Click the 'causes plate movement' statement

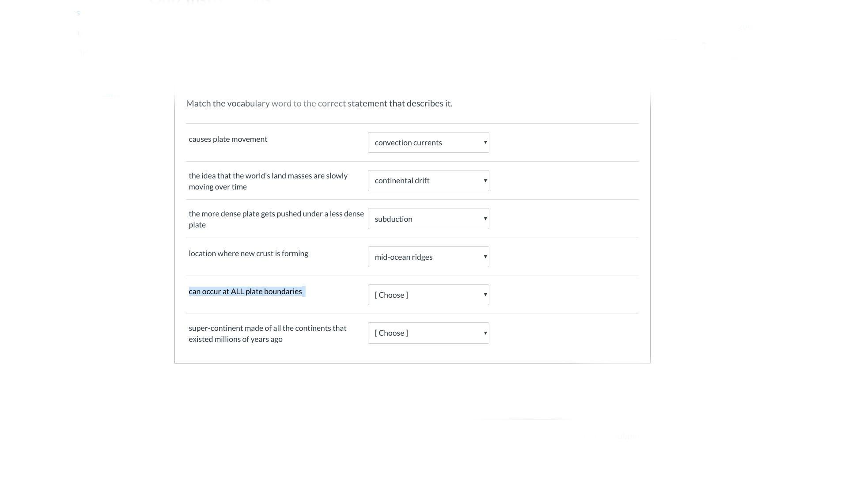(228, 139)
